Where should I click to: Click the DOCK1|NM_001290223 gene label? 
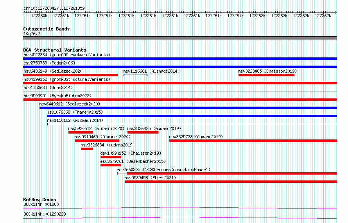click(x=45, y=214)
